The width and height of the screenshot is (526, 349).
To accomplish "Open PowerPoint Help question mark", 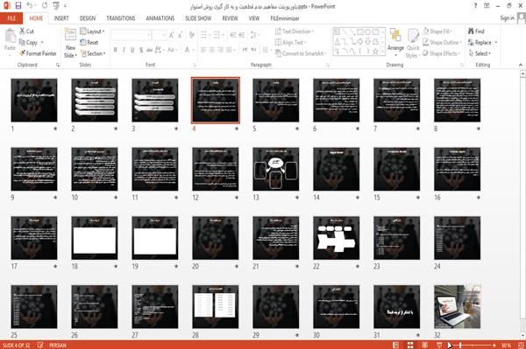I will point(475,6).
